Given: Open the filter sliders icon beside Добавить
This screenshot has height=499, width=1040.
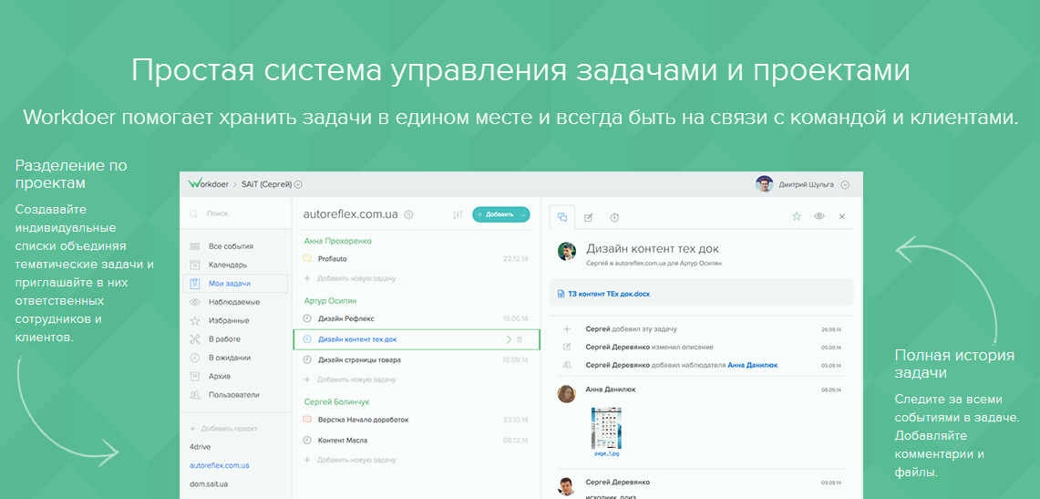Looking at the screenshot, I should pyautogui.click(x=458, y=214).
